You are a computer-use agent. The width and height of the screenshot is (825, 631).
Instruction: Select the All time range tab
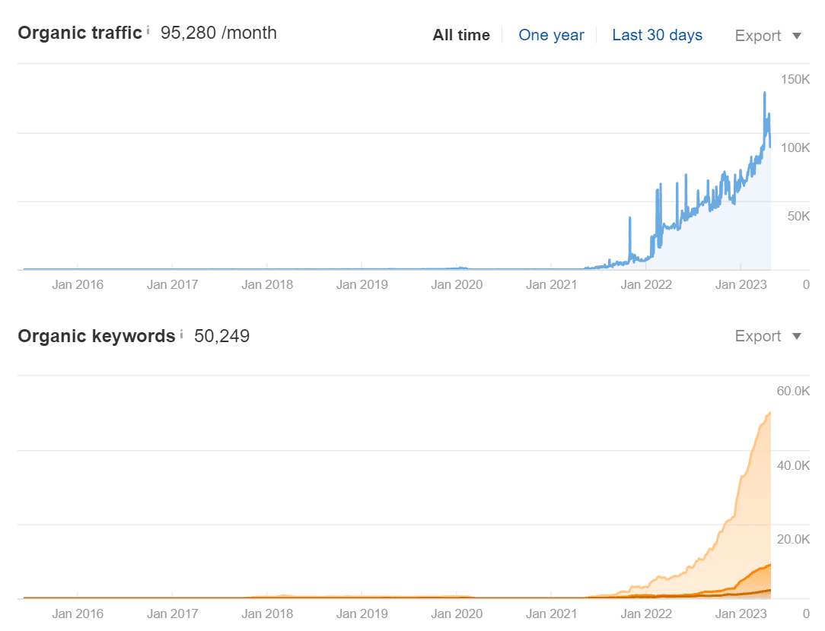461,35
